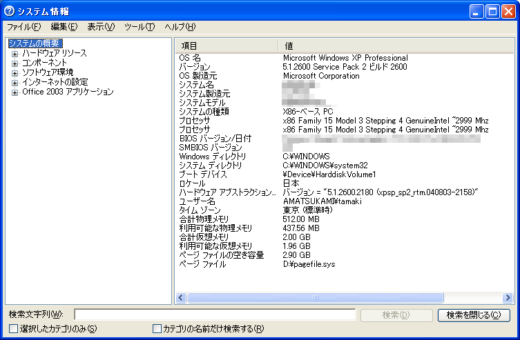This screenshot has height=340, width=520.
Task: Open the ファイル(F) menu
Action: [24, 27]
